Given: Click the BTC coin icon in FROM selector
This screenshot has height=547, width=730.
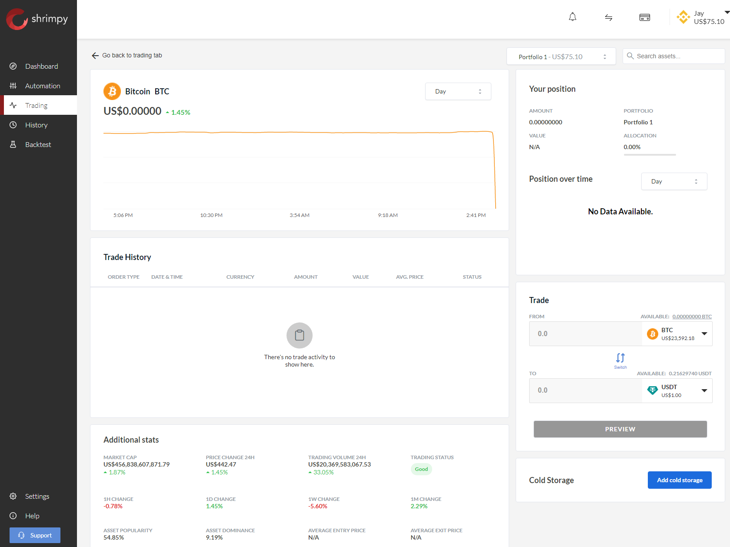Looking at the screenshot, I should [x=653, y=334].
